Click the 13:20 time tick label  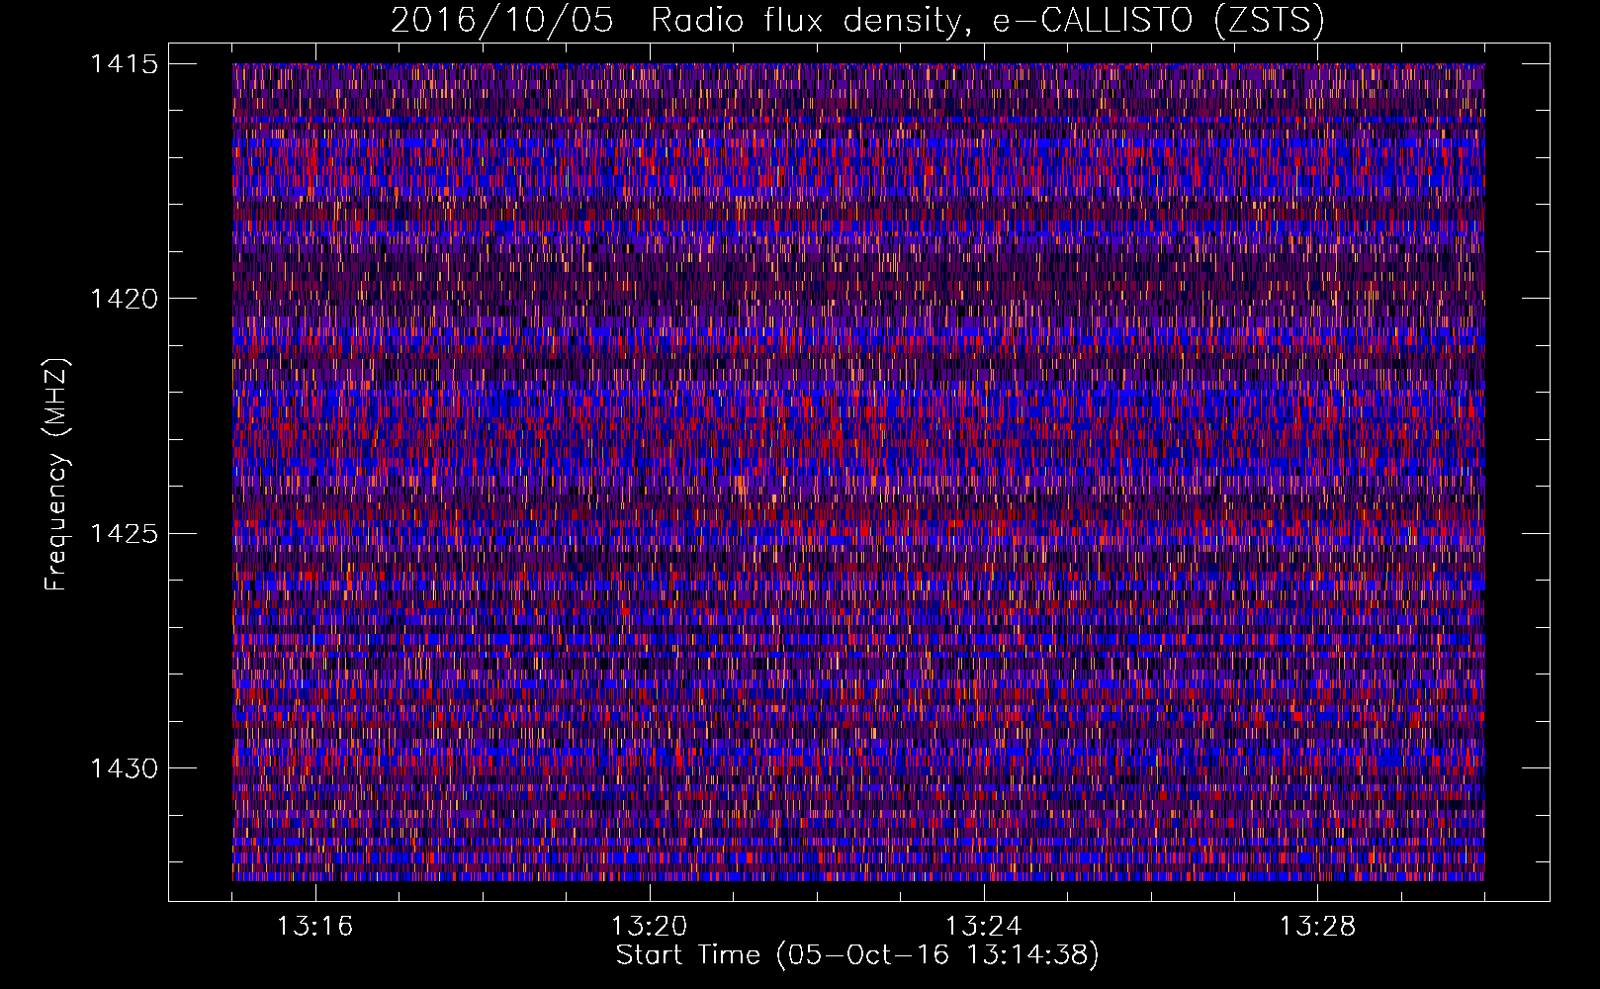click(x=649, y=927)
